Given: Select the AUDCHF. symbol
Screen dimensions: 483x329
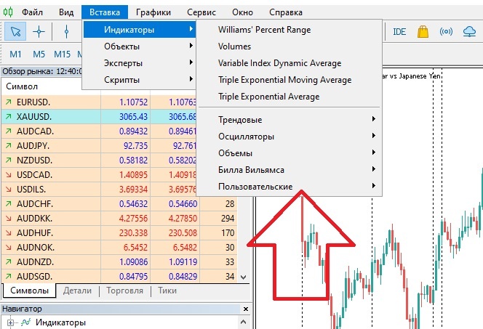Looking at the screenshot, I should pyautogui.click(x=35, y=203).
